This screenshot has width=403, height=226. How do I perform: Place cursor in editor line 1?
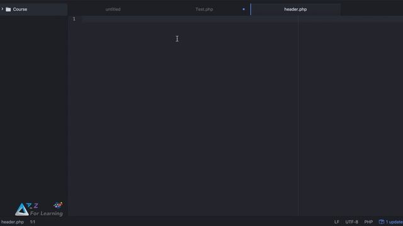tap(242, 19)
